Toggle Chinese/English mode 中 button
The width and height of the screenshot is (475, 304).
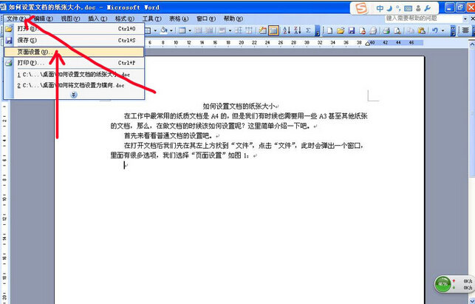pos(380,8)
